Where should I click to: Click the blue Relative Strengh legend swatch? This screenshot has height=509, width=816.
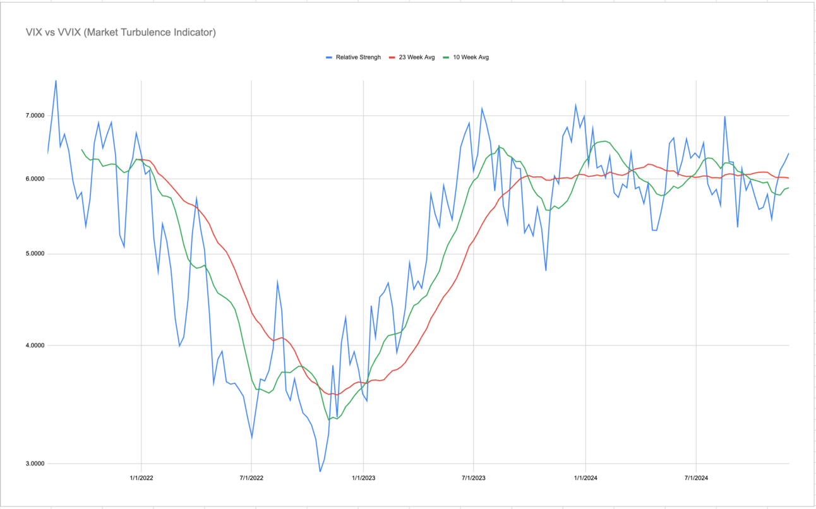(x=329, y=57)
